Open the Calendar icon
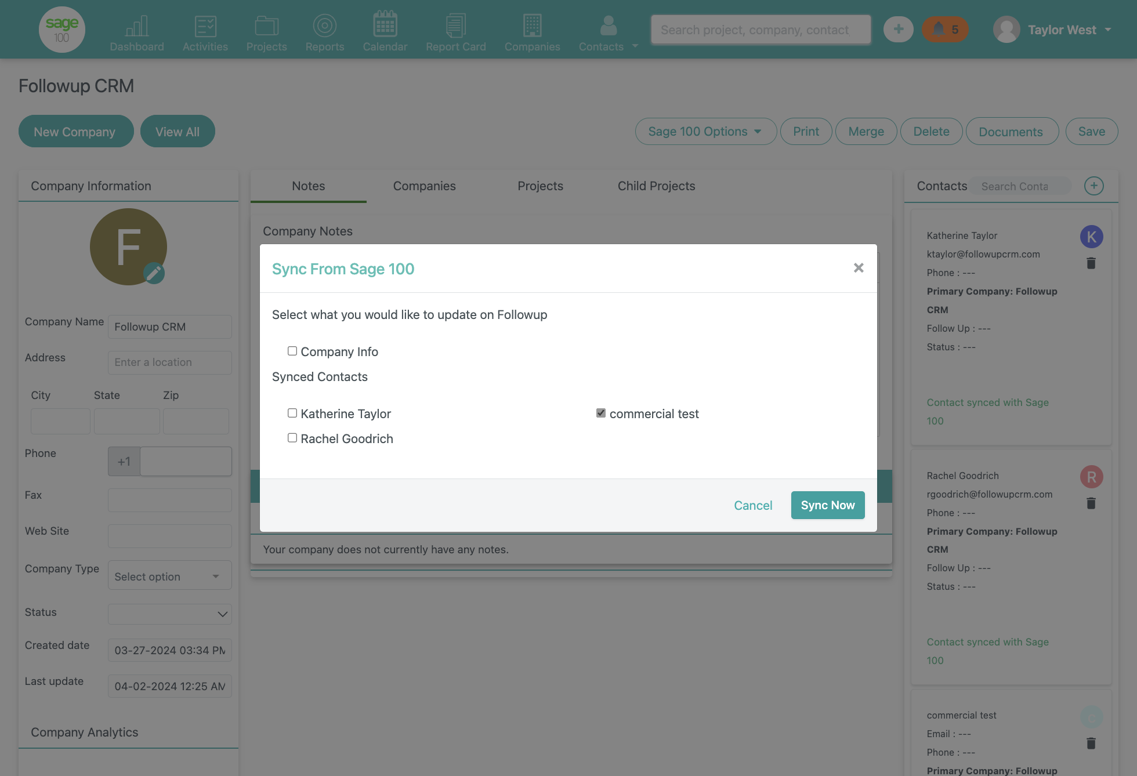Image resolution: width=1137 pixels, height=776 pixels. pyautogui.click(x=385, y=24)
